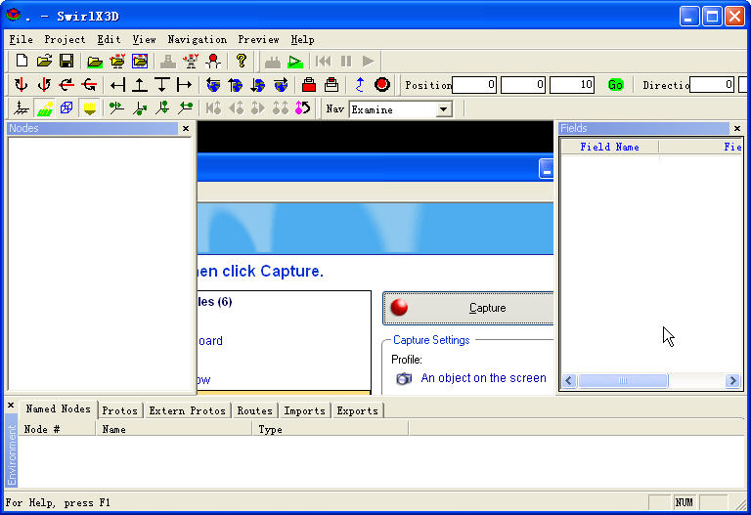
Task: Toggle the yellow headlight icon
Action: click(x=89, y=108)
